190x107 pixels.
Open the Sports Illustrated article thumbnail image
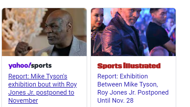click(x=133, y=32)
